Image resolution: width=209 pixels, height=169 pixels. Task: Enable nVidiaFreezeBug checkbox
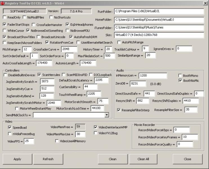10,134
